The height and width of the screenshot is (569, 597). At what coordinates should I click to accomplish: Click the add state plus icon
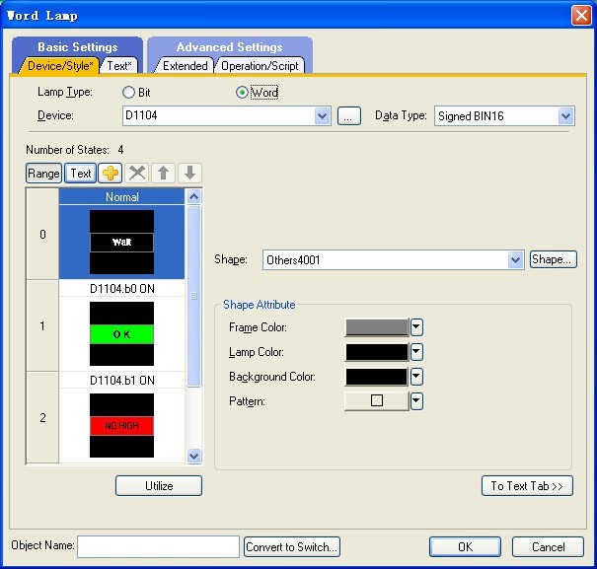coord(111,174)
